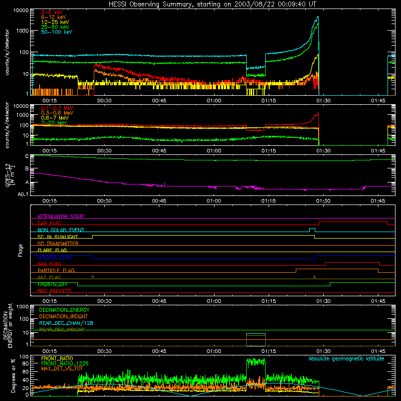
Task: Click the 0.3-0.8 MeV legend label
Action: (57, 113)
